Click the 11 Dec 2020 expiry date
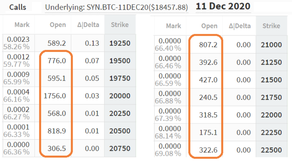Viewport: 292px width, 161px height. (223, 6)
